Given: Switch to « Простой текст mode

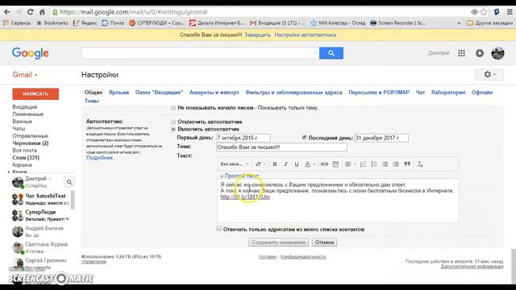Looking at the screenshot, I should (239, 176).
